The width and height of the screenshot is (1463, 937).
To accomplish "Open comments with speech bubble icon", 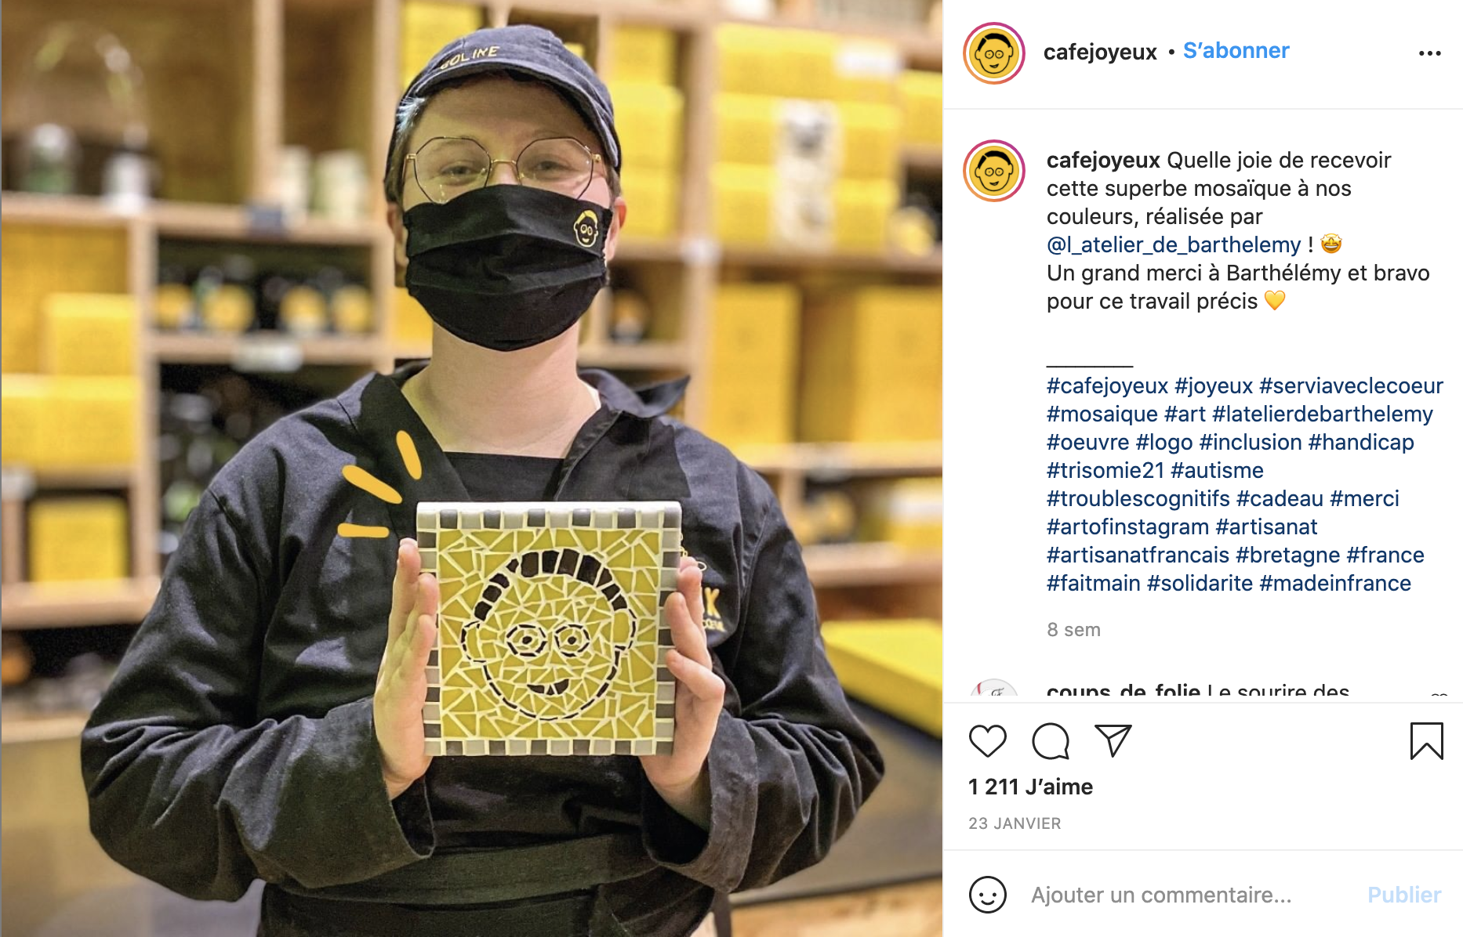I will pyautogui.click(x=1051, y=740).
